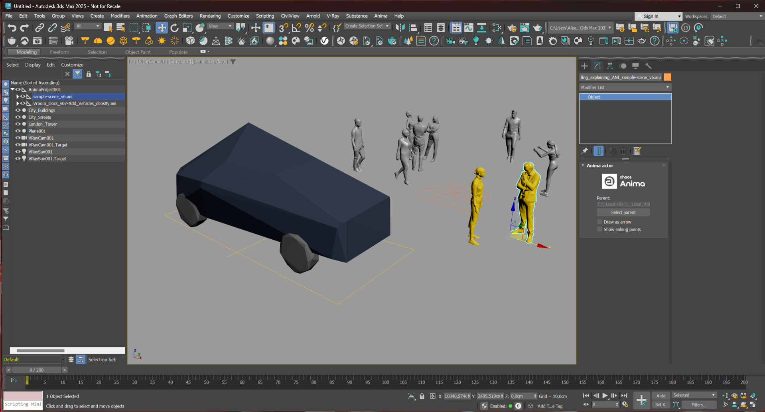The width and height of the screenshot is (765, 412).
Task: Toggle the Selection Lock padlock icon
Action: point(422,396)
